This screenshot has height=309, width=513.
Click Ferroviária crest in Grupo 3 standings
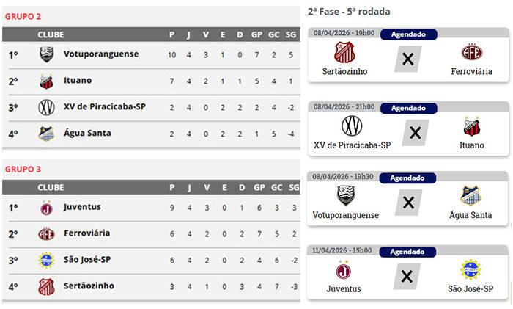click(x=47, y=234)
